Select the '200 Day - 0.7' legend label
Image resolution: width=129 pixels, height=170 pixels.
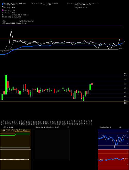coord(10,11)
